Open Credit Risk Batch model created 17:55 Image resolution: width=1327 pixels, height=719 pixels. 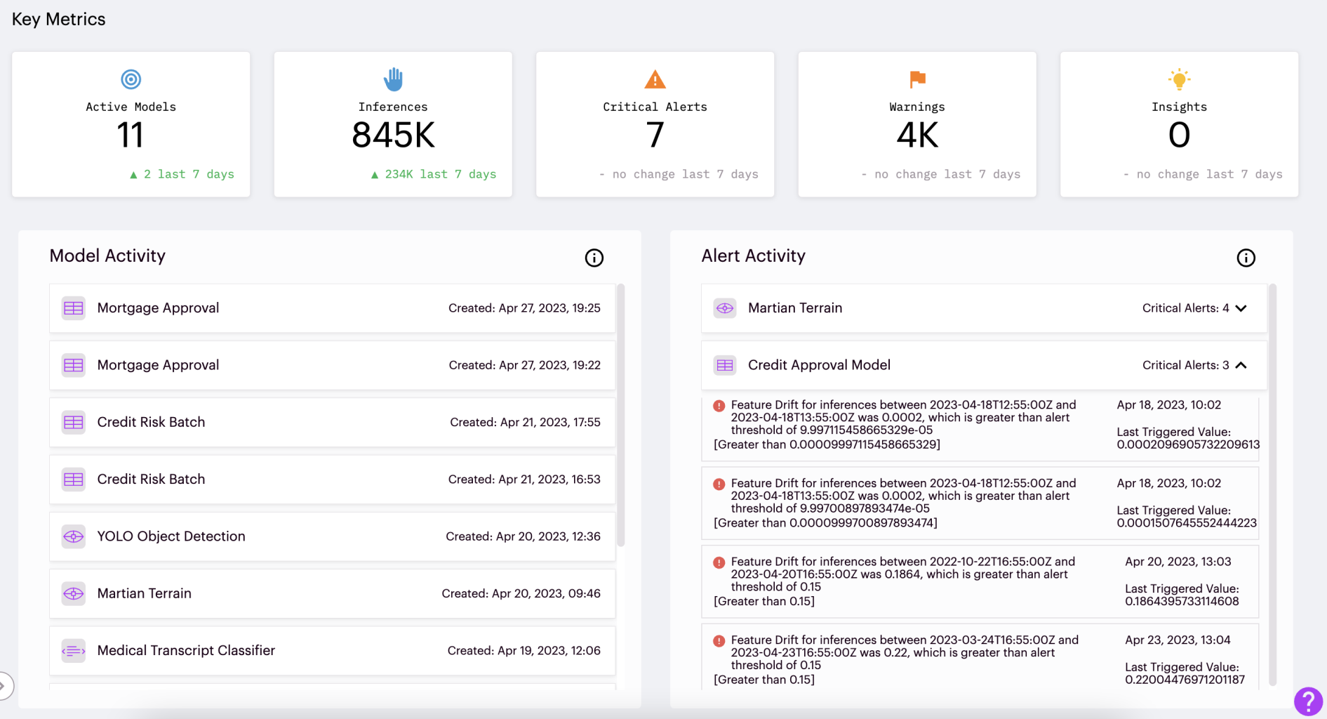coord(332,422)
